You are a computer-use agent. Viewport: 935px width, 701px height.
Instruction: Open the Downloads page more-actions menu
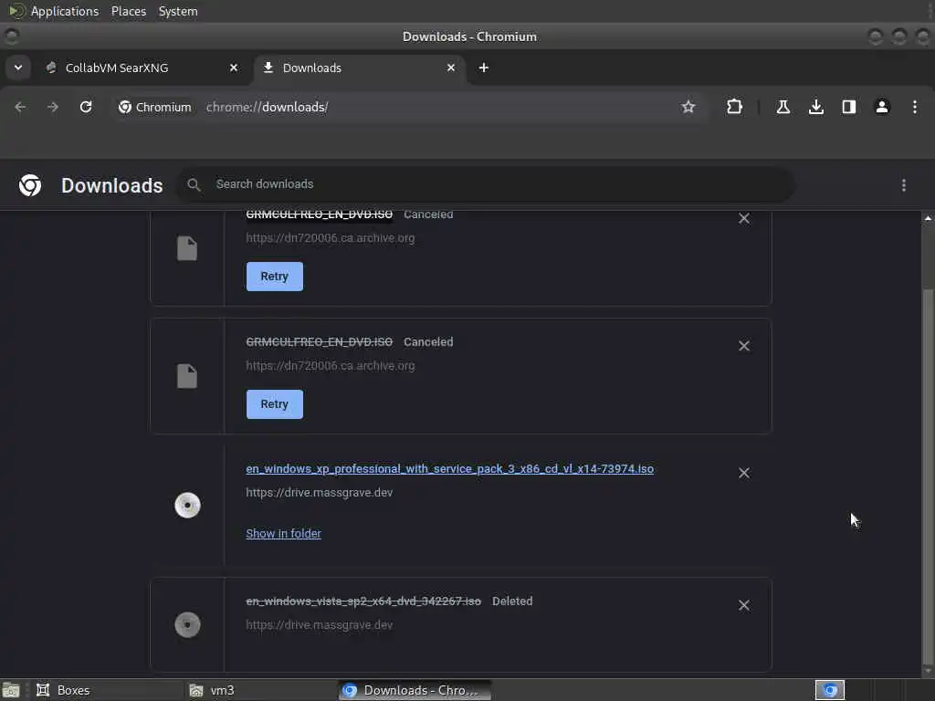pos(904,185)
